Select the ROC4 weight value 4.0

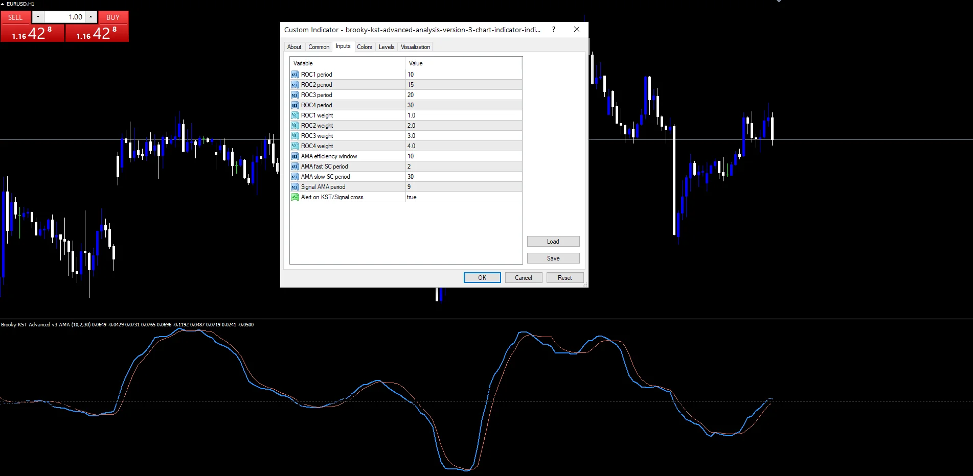click(464, 146)
